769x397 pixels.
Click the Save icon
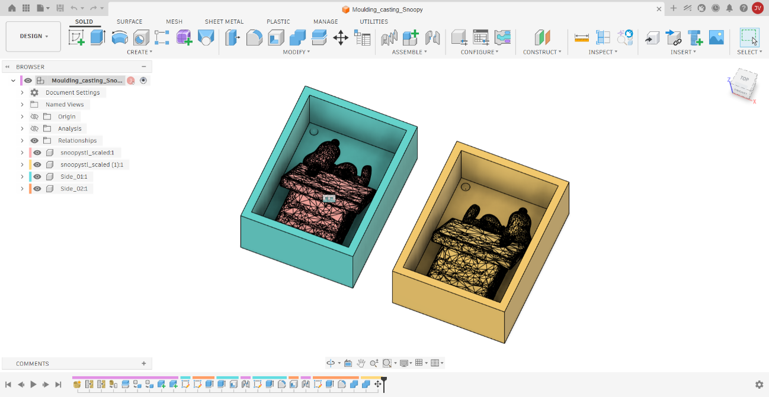pyautogui.click(x=60, y=8)
